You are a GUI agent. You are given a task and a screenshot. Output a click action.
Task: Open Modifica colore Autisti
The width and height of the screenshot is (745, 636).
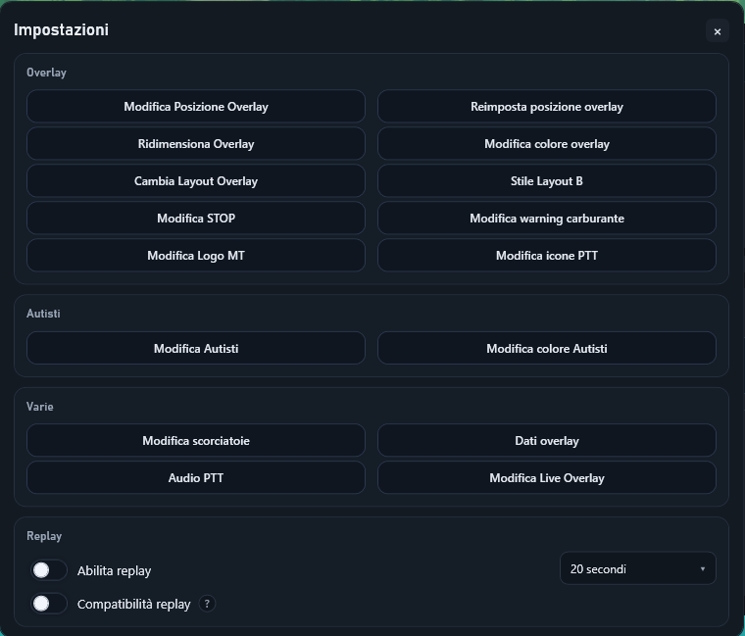[546, 349]
